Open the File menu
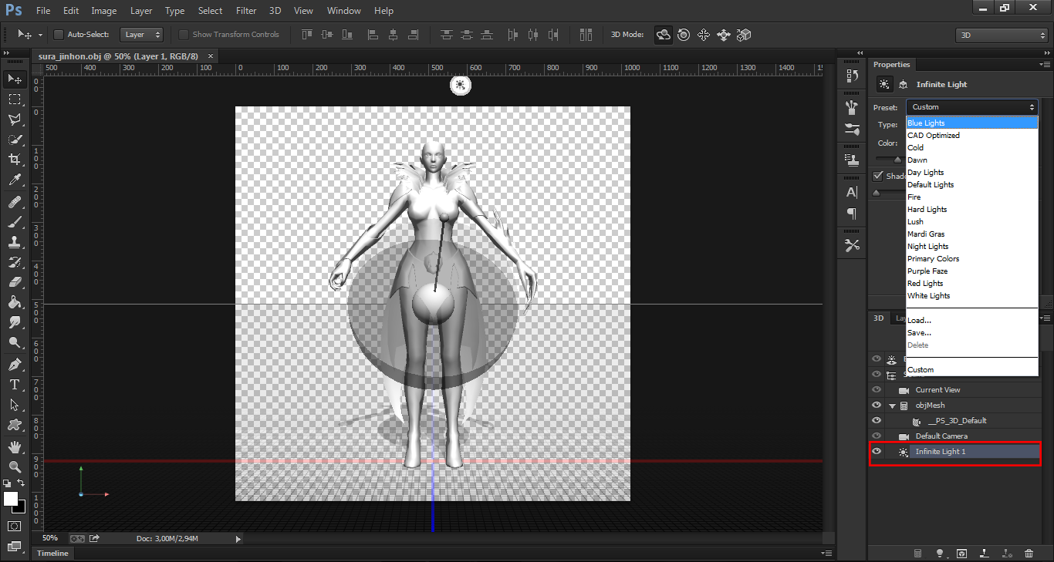This screenshot has width=1054, height=562. 43,11
